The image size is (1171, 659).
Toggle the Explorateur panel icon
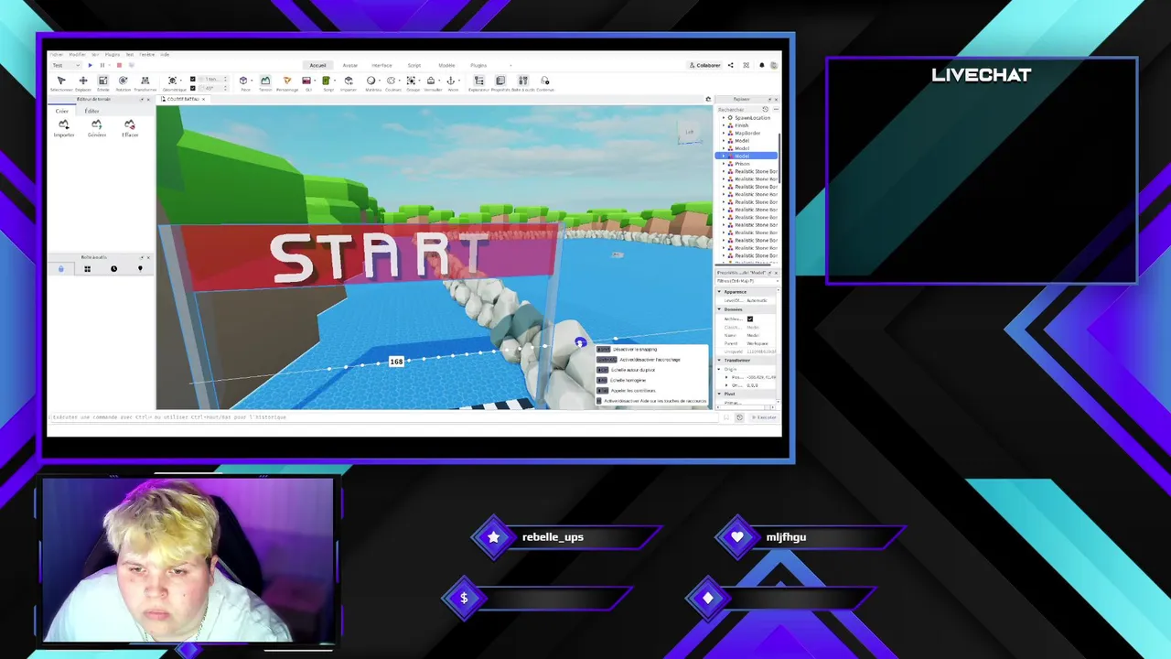click(478, 81)
